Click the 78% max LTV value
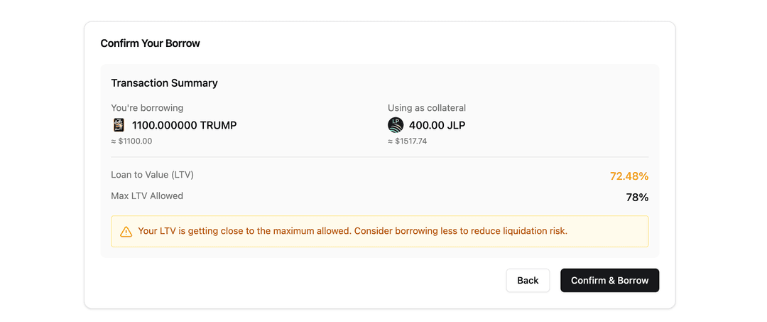 [x=637, y=198]
